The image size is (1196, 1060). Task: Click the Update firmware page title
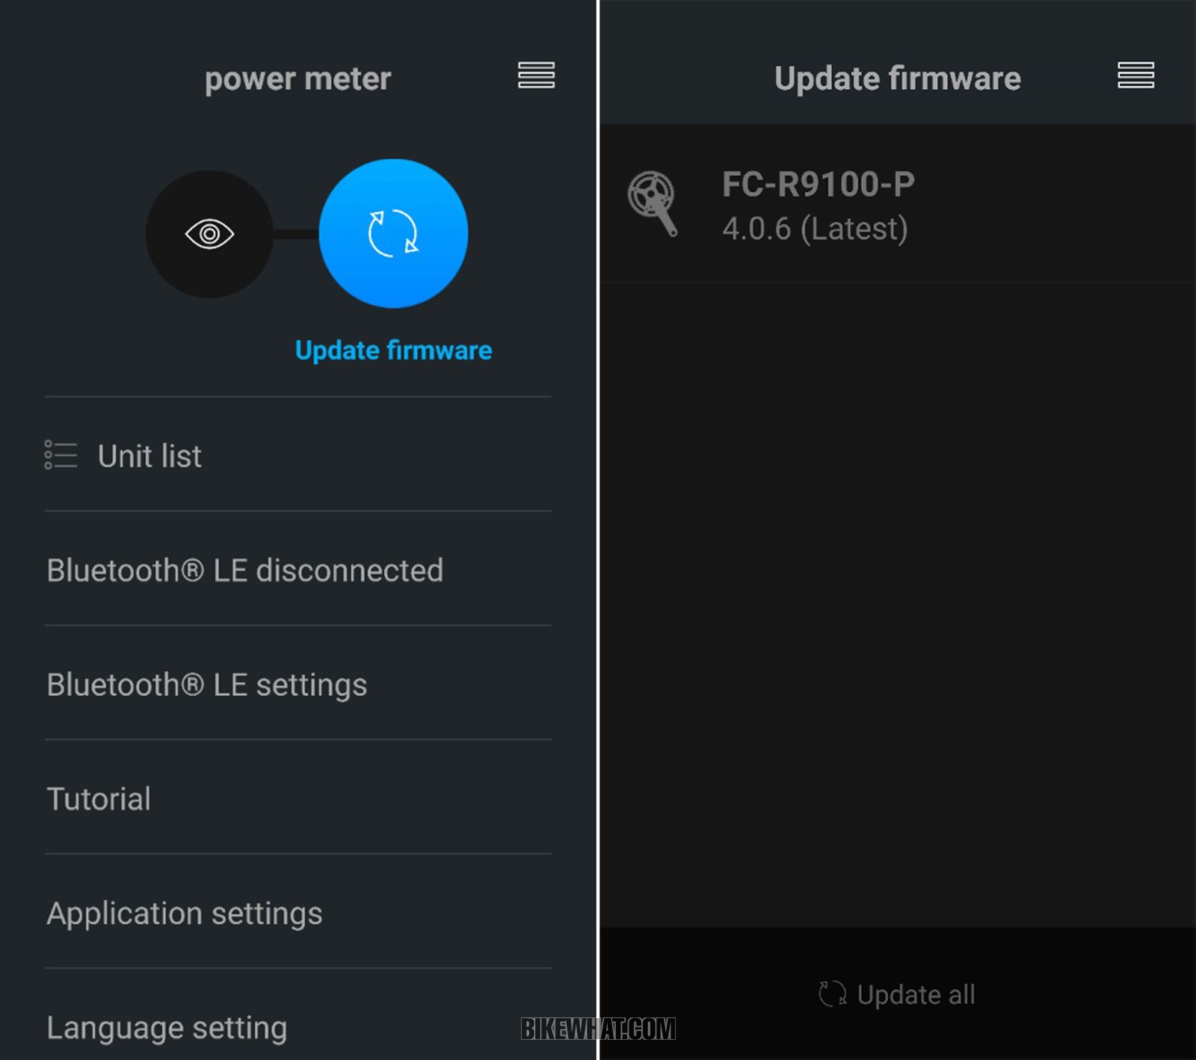pyautogui.click(x=897, y=78)
